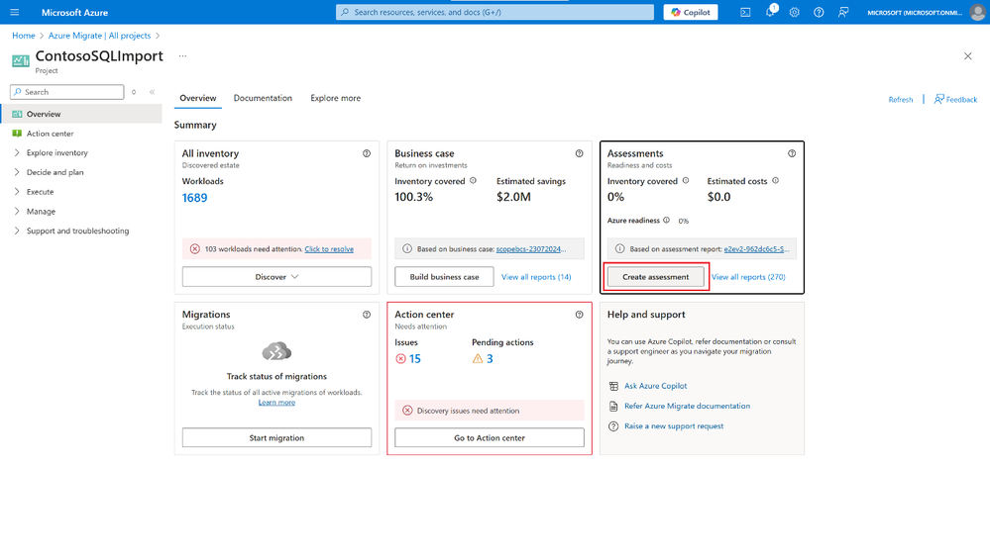
Task: Open the project ellipsis more options
Action: coord(182,56)
